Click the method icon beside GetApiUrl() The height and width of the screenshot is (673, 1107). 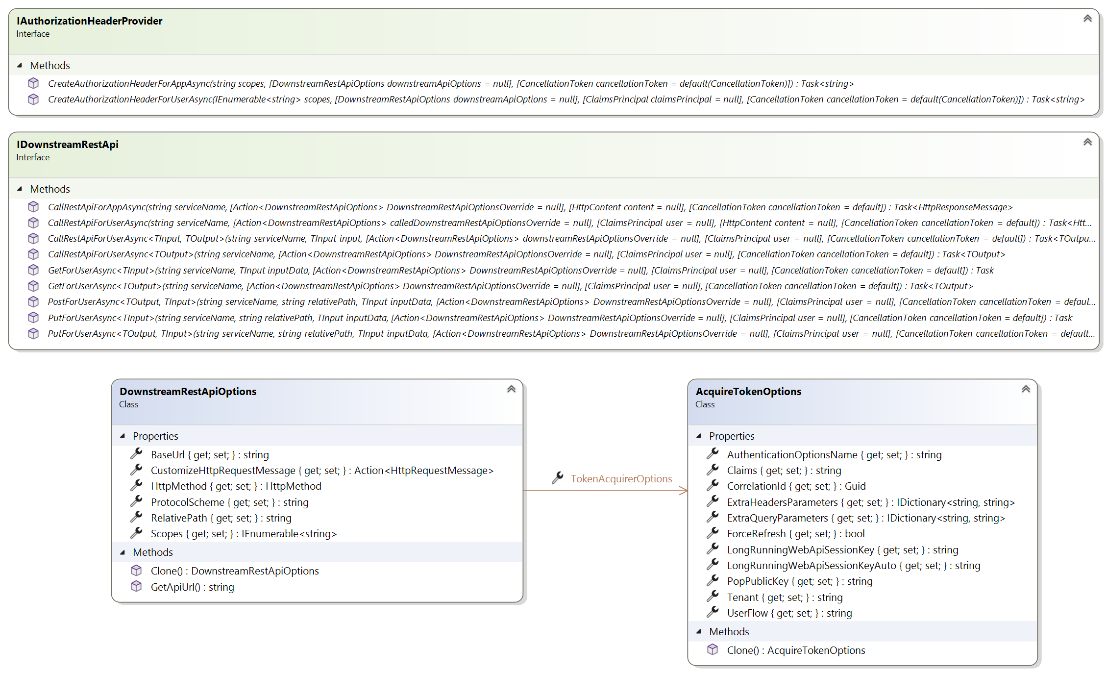click(137, 586)
